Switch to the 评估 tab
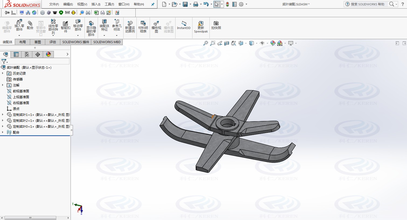This screenshot has width=407, height=220. (x=53, y=42)
